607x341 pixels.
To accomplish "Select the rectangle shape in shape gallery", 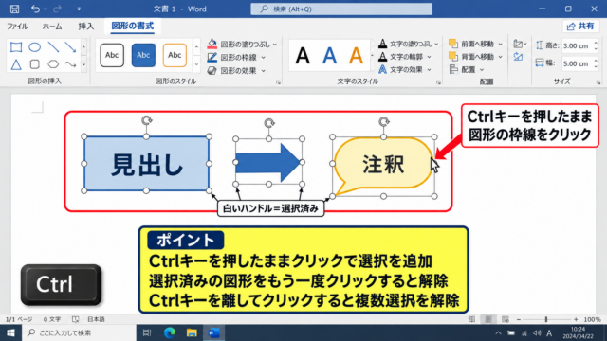I will coord(16,47).
